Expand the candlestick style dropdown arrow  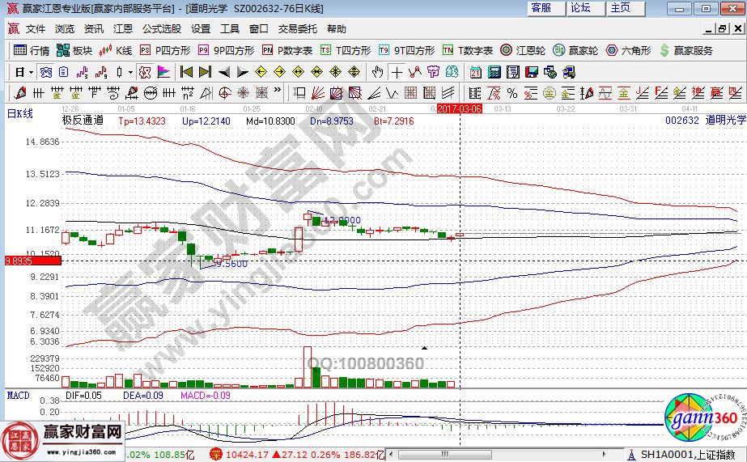(x=130, y=71)
